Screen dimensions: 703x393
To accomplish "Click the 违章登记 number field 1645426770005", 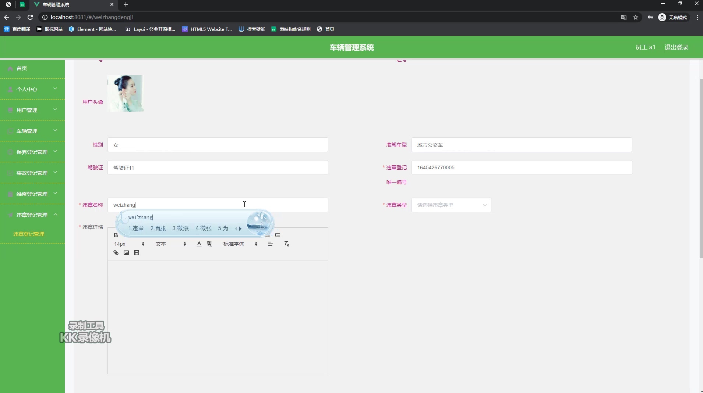I will [522, 167].
